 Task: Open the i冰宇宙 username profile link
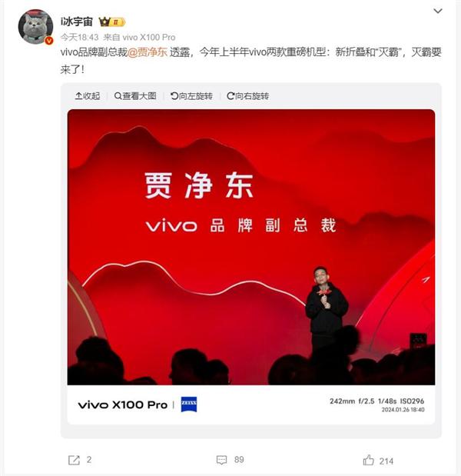[76, 22]
